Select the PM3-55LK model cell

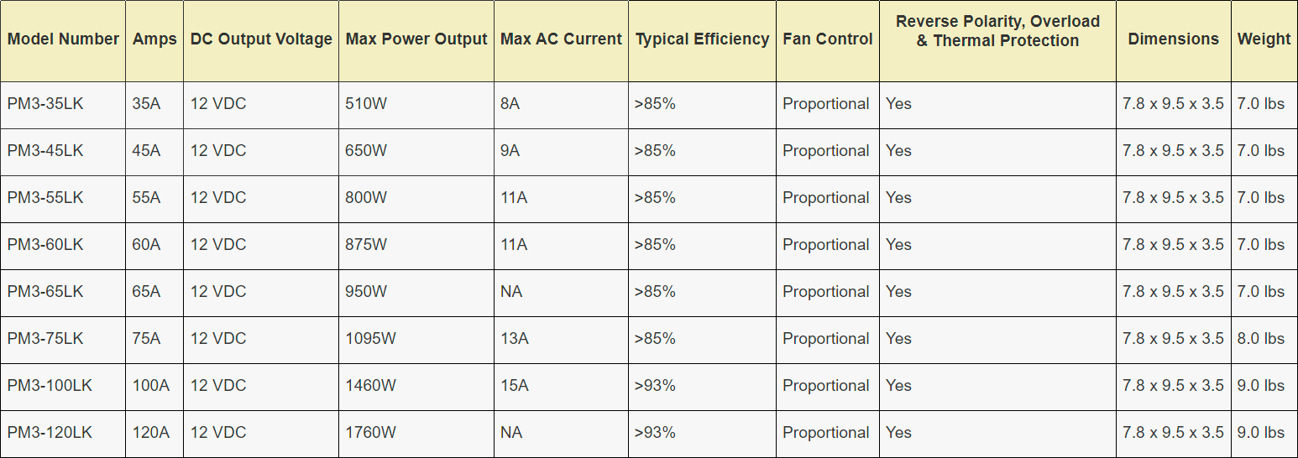(x=45, y=198)
